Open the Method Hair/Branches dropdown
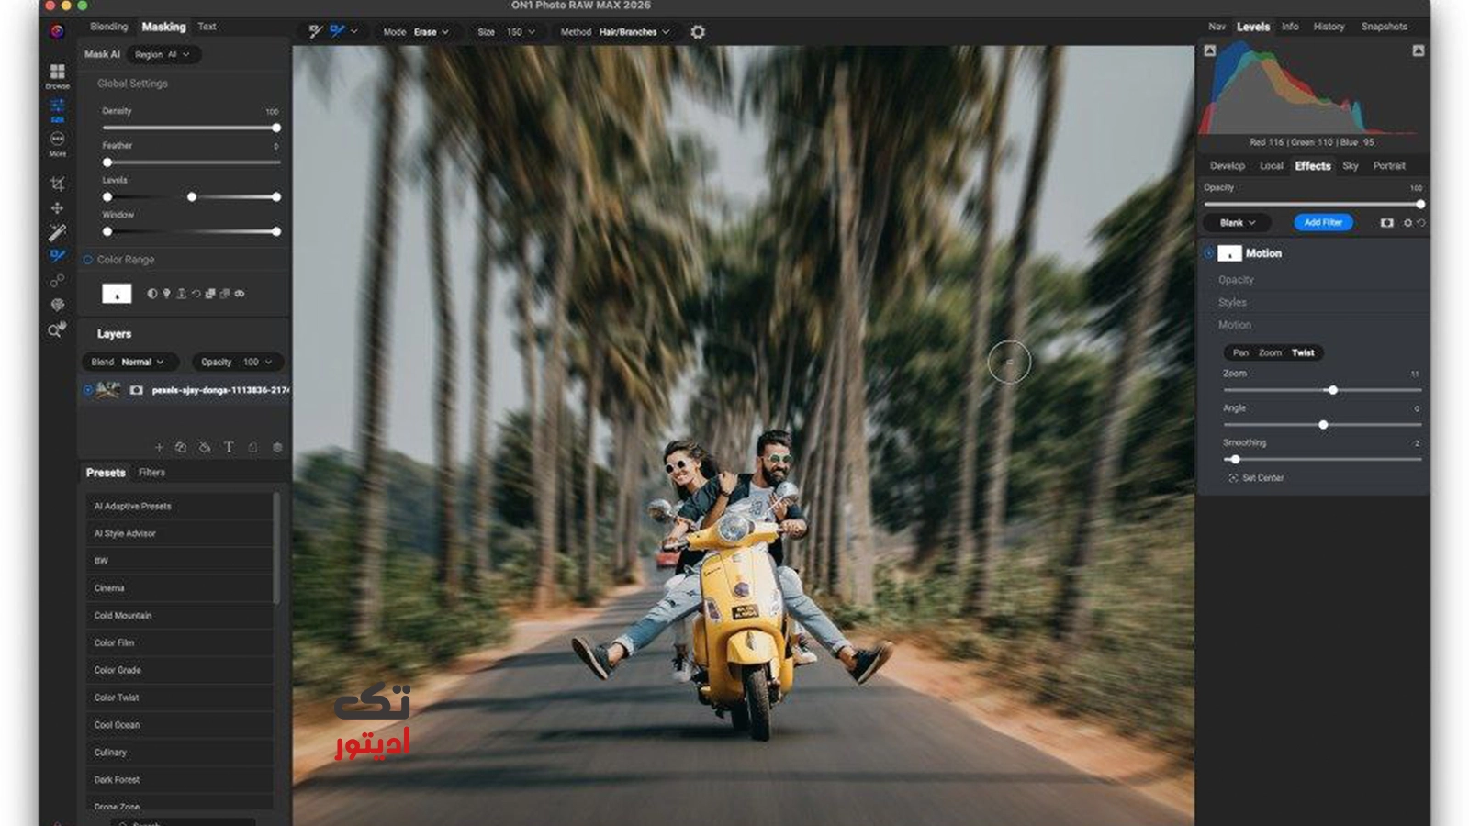This screenshot has width=1469, height=826. pos(634,32)
